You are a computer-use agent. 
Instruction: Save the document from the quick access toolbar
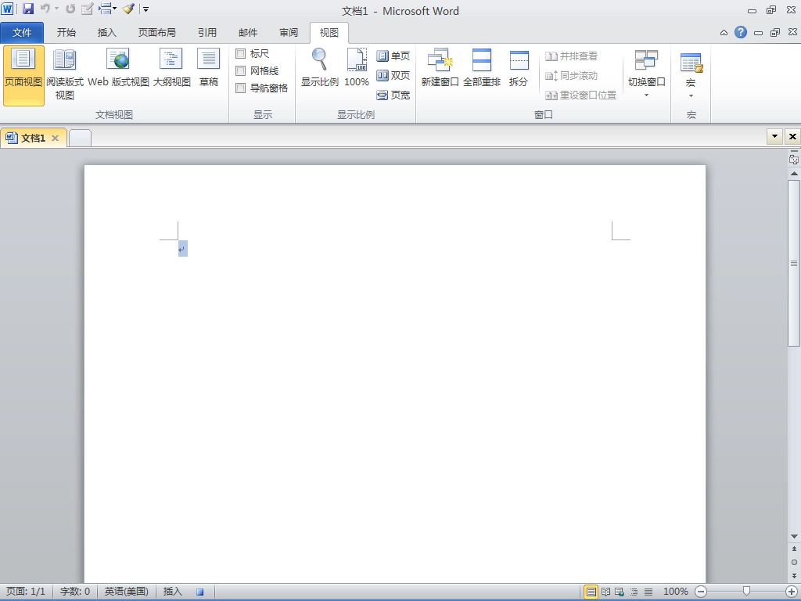point(27,9)
